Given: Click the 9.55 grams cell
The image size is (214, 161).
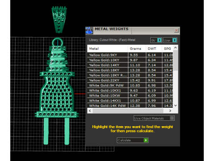Looking at the screenshot, I should click(x=137, y=55).
